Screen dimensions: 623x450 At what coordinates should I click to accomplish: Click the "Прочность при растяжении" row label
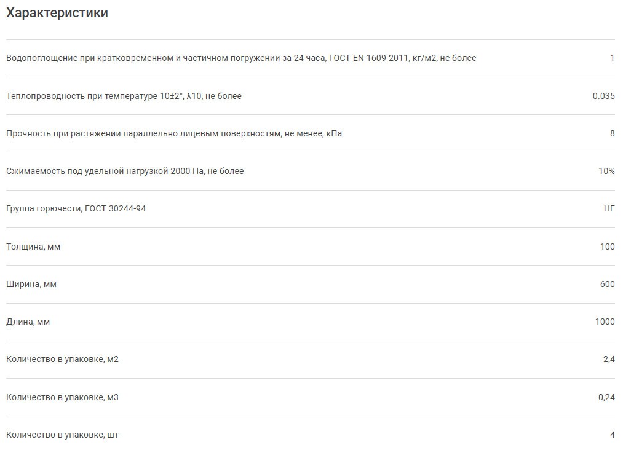click(x=174, y=133)
